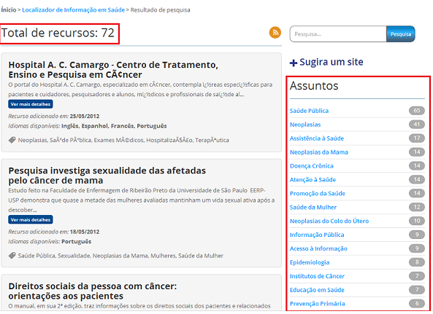Viewport: 433px width, 314px height.
Task: Open the Saúde da Mulher subject
Action: (313, 207)
